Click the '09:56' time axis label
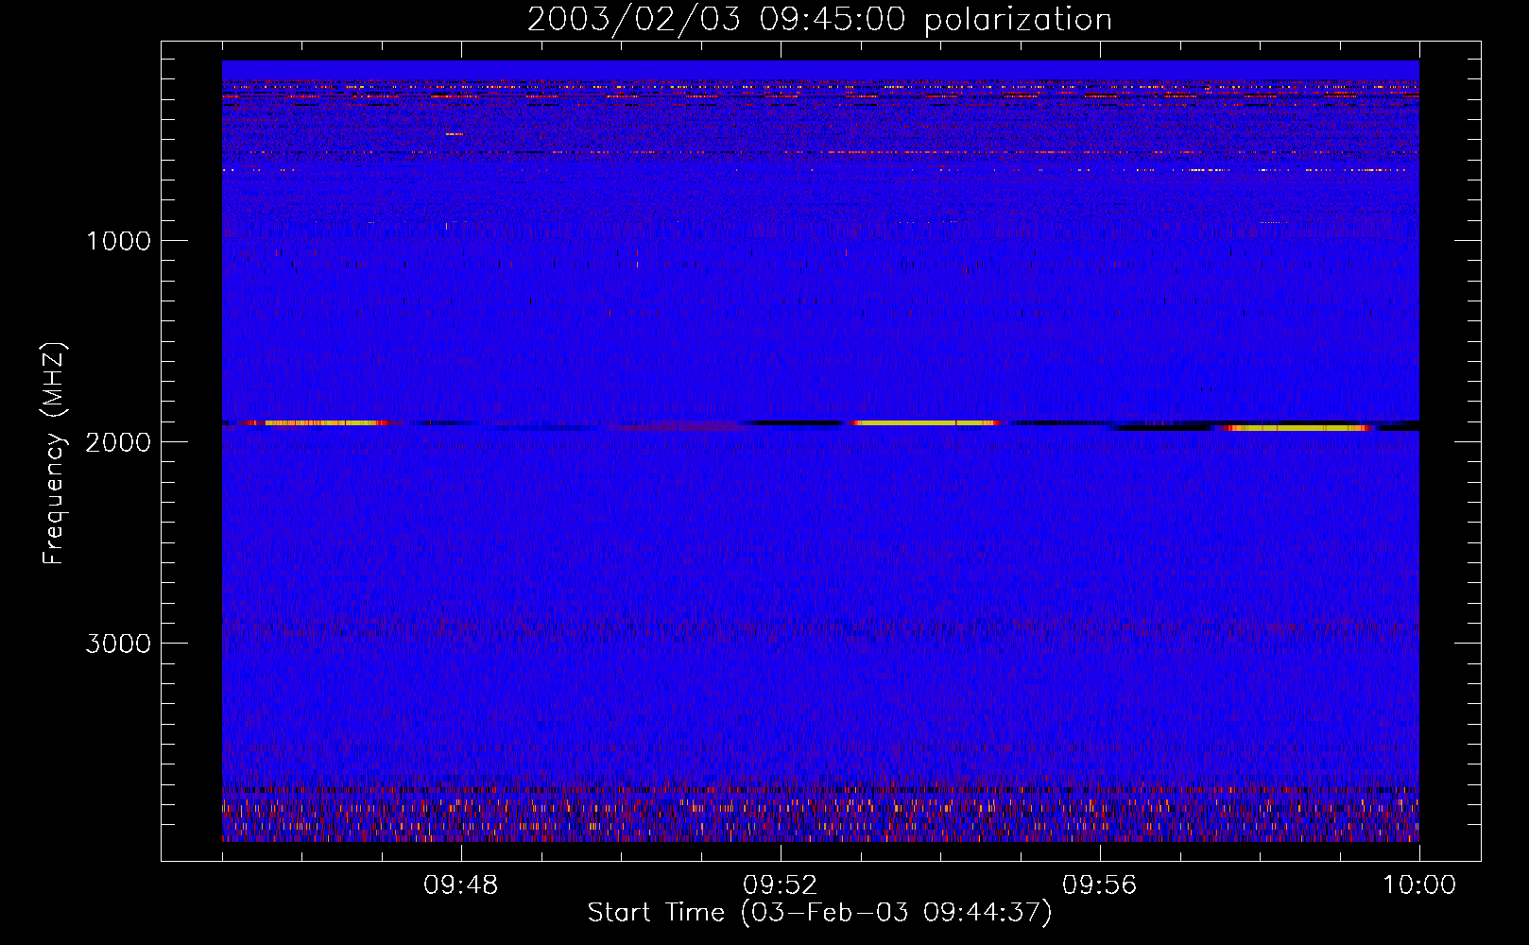 click(x=1100, y=885)
